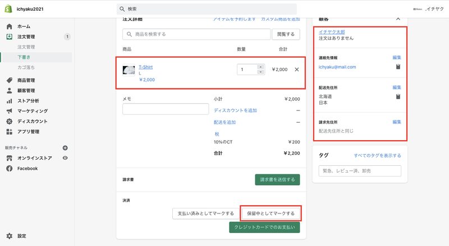Click the Shopify logo icon
The width and height of the screenshot is (449, 246).
(x=8, y=9)
